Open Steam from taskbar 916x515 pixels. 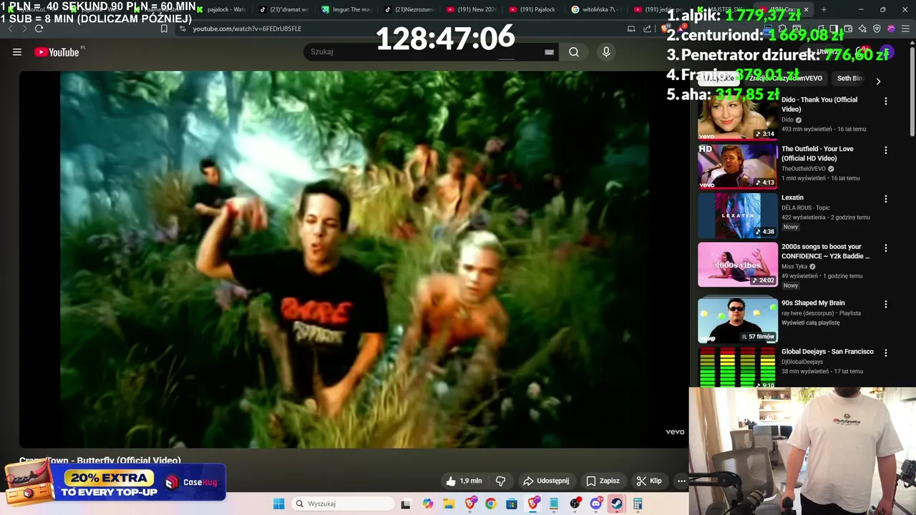pos(616,504)
